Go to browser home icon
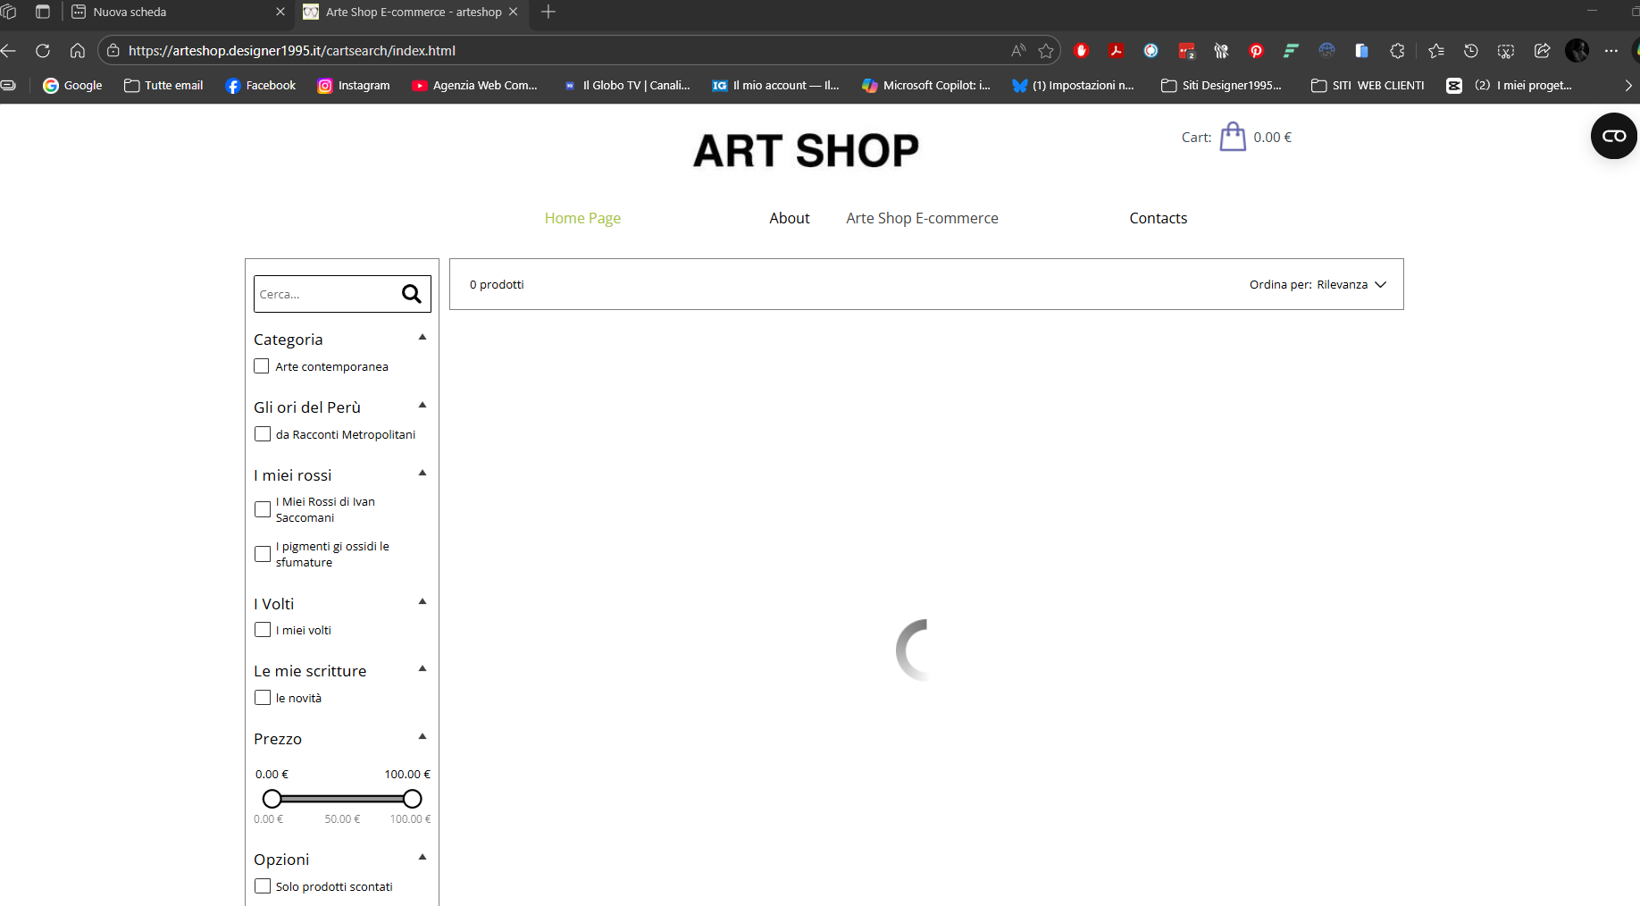Viewport: 1640px width, 906px height. pos(78,51)
